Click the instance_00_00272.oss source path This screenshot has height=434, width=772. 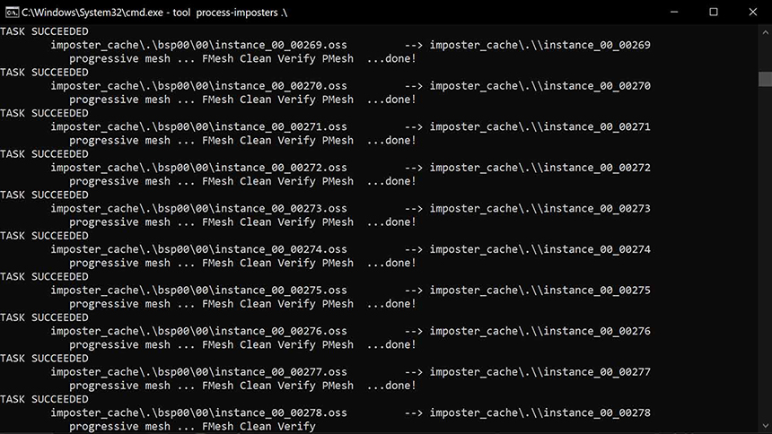199,168
